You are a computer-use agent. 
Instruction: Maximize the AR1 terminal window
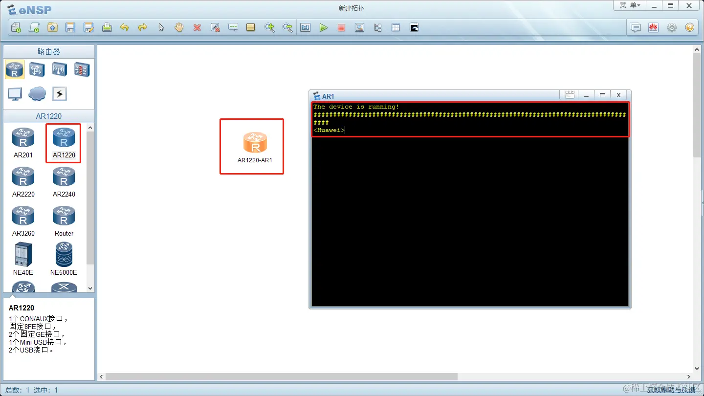[x=602, y=95]
